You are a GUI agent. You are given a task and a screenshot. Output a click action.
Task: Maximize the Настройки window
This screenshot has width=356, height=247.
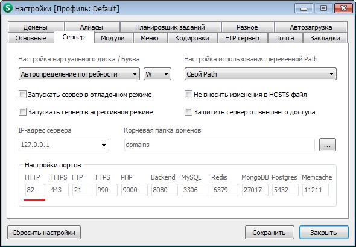click(323, 8)
